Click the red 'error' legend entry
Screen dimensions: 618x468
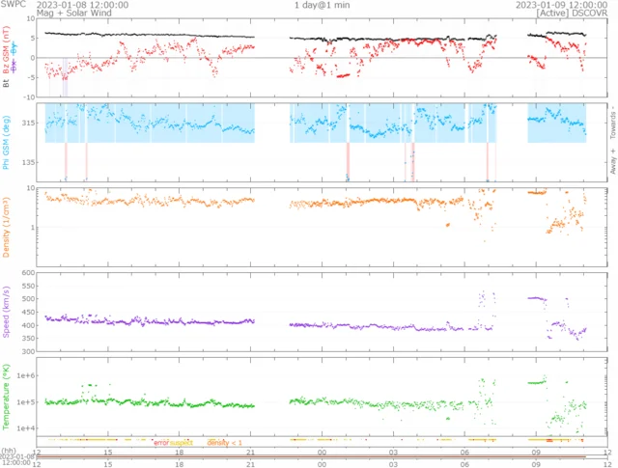(160, 442)
